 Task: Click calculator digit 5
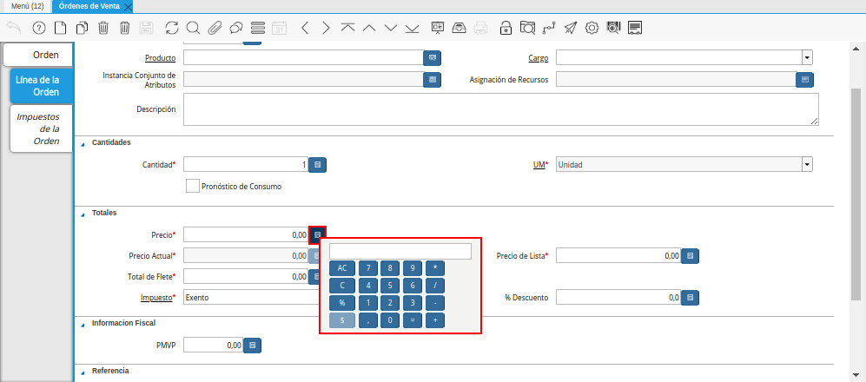click(x=390, y=286)
